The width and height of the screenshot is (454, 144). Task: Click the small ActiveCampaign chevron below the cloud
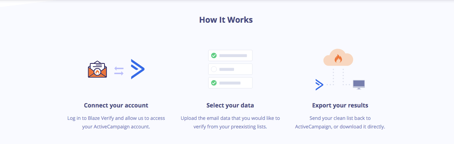(319, 84)
